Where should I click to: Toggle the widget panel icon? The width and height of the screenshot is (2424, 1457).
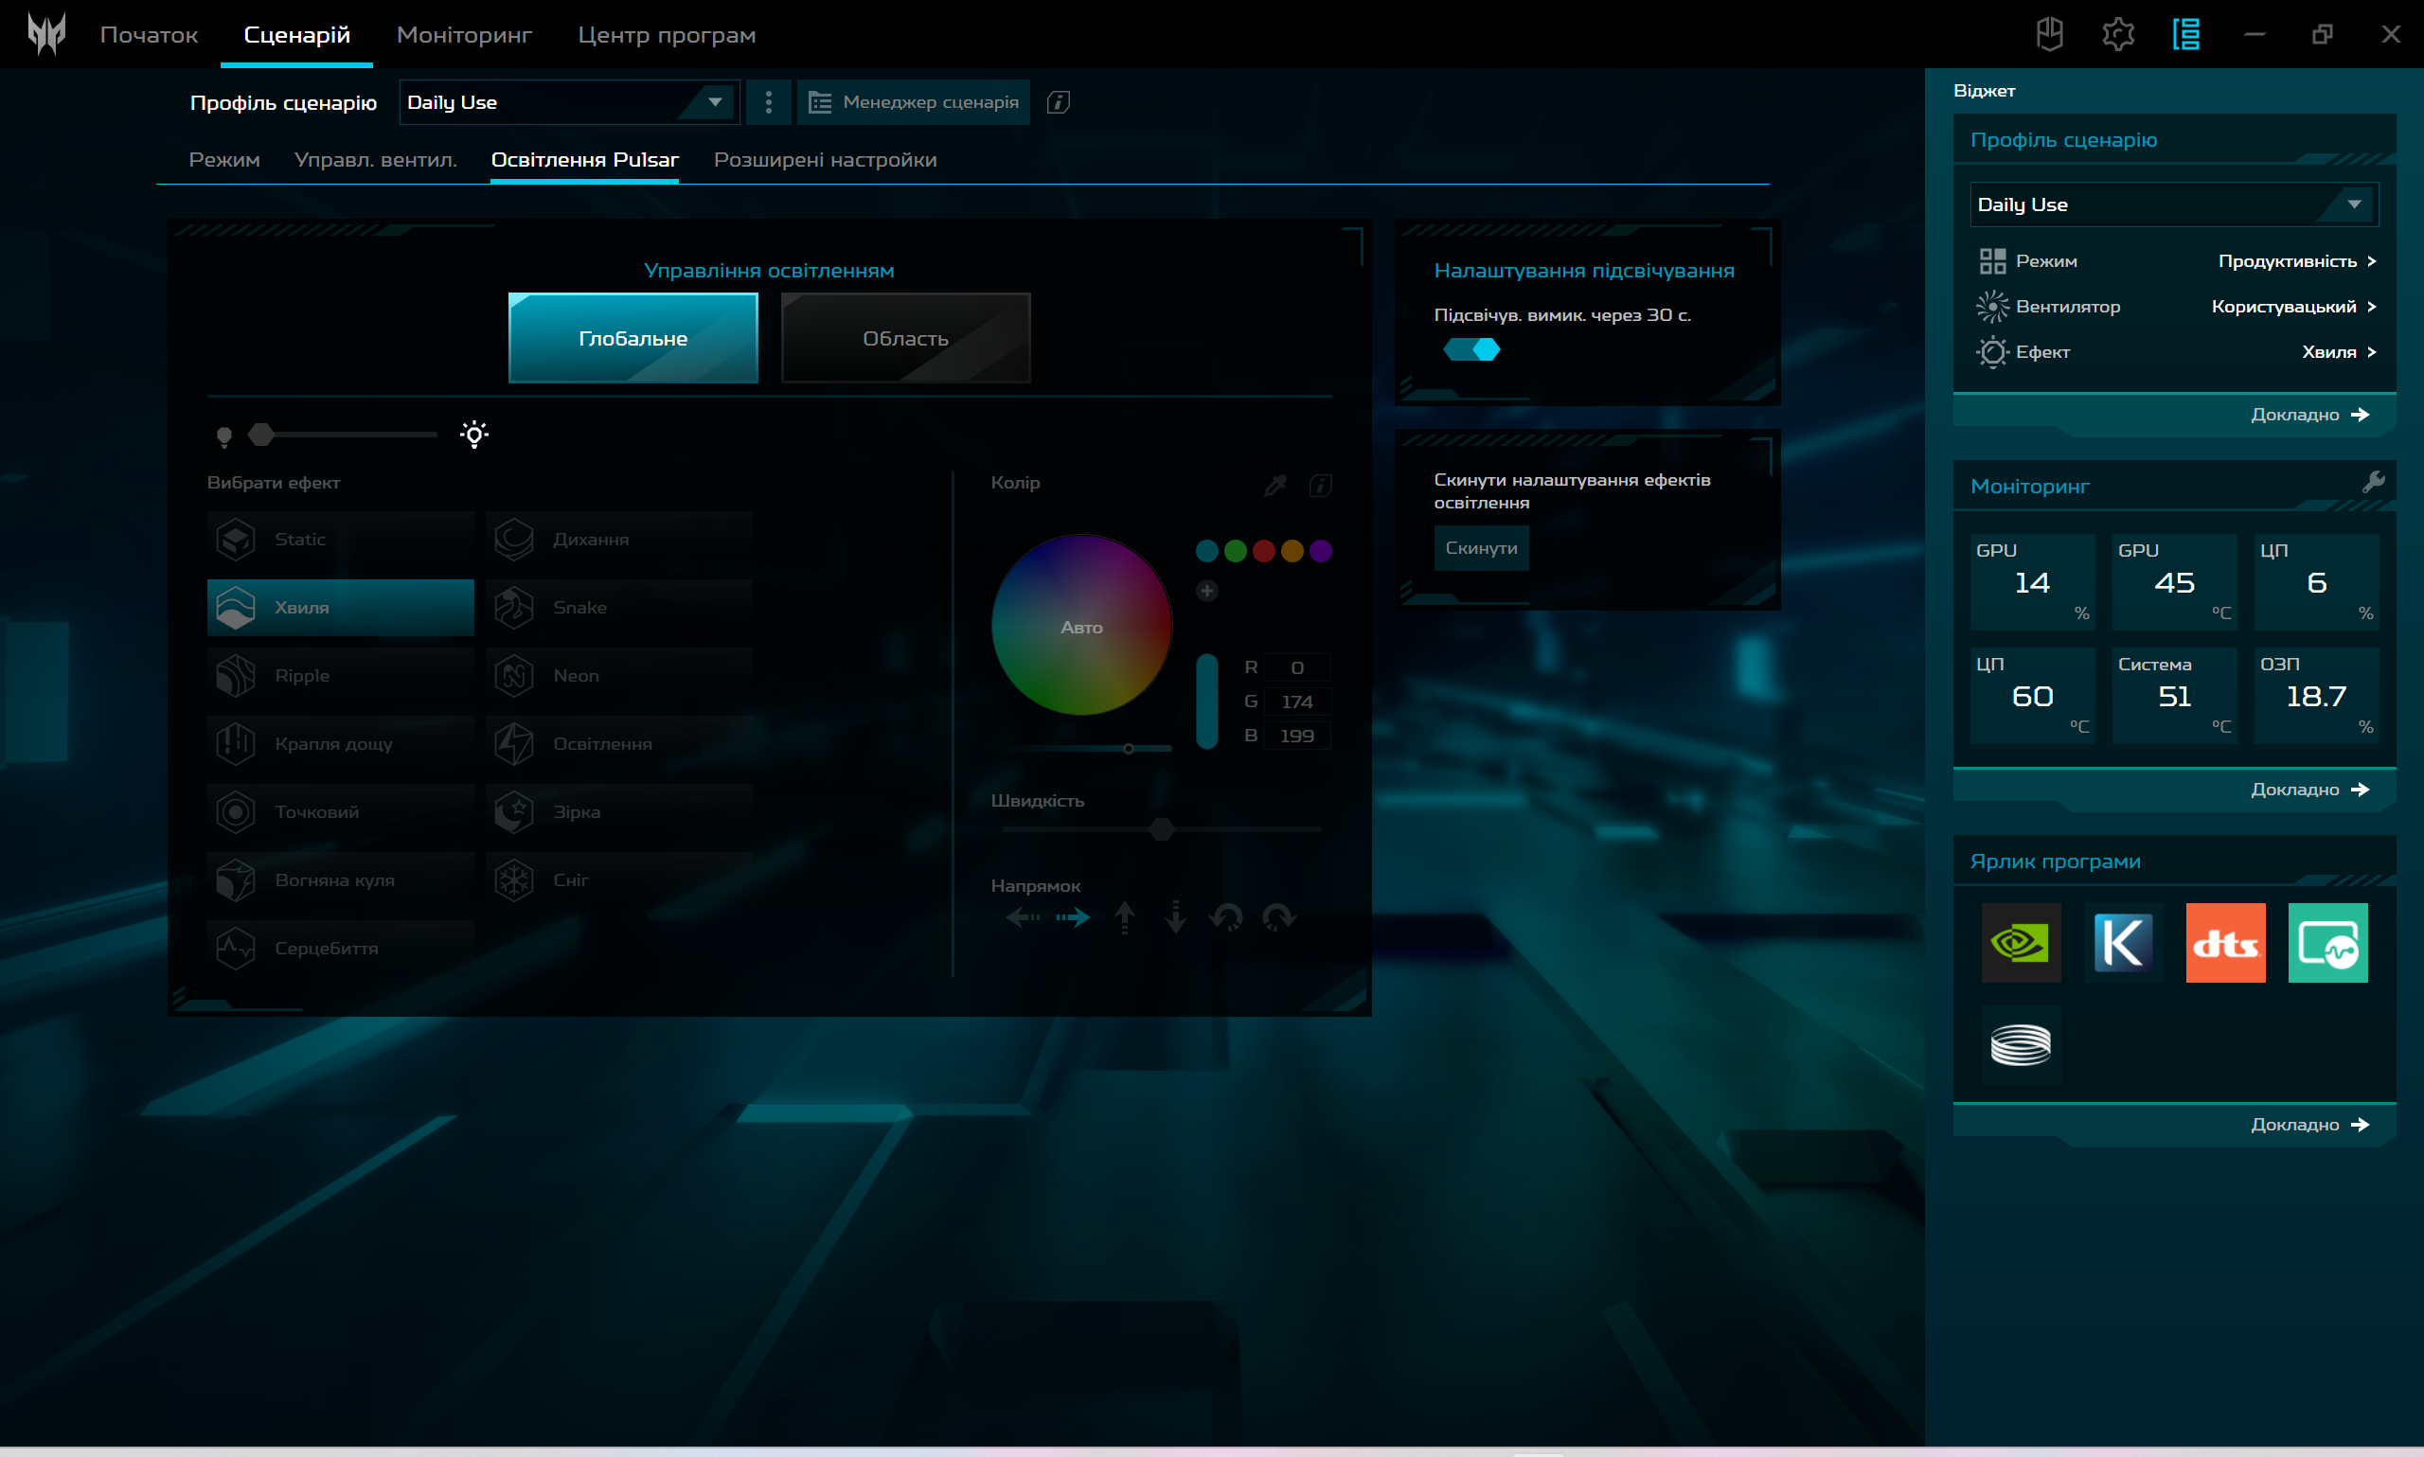[x=2185, y=34]
